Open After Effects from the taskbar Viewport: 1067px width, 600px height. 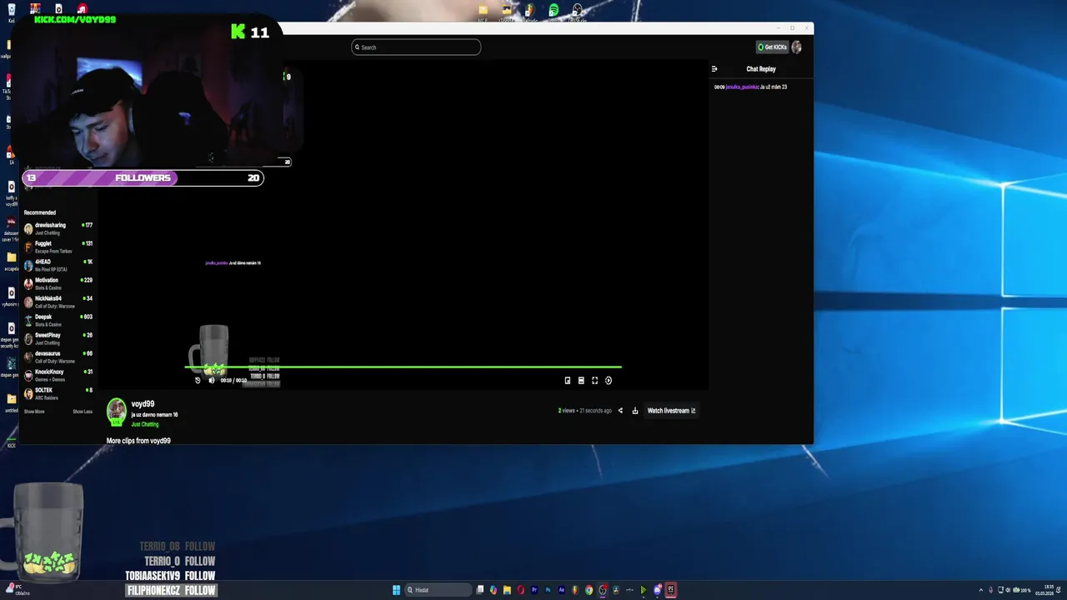coord(561,590)
